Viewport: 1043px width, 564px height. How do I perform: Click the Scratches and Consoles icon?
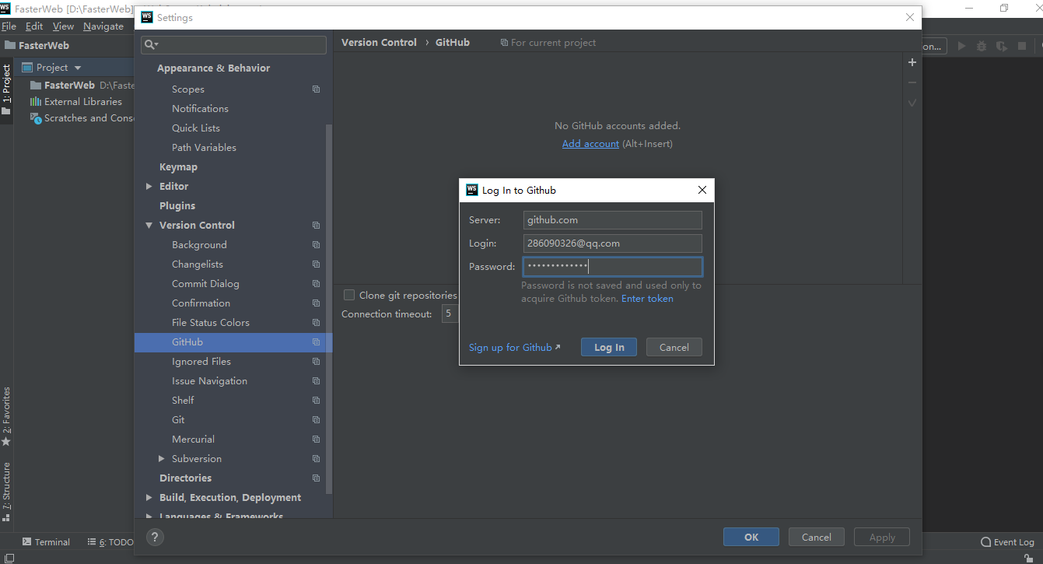(x=35, y=118)
